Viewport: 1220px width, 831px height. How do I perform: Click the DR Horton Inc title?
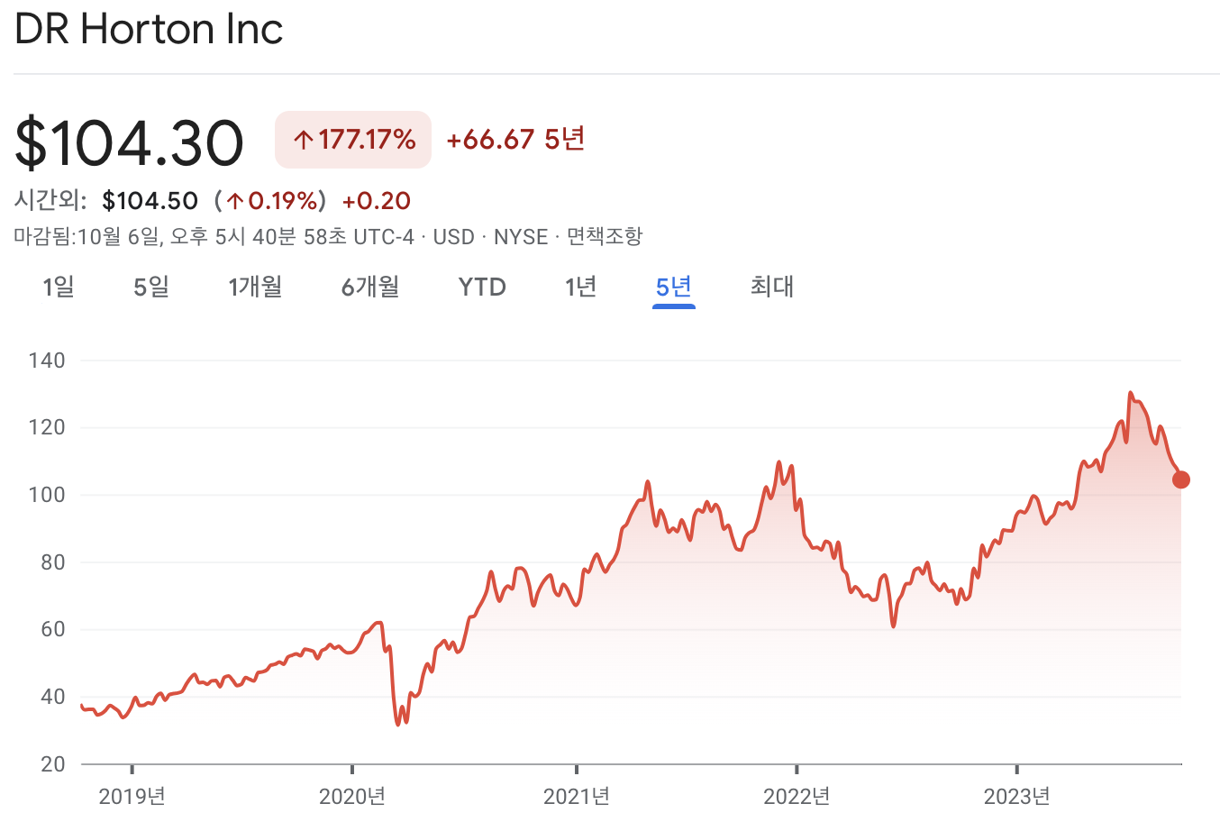click(x=149, y=30)
